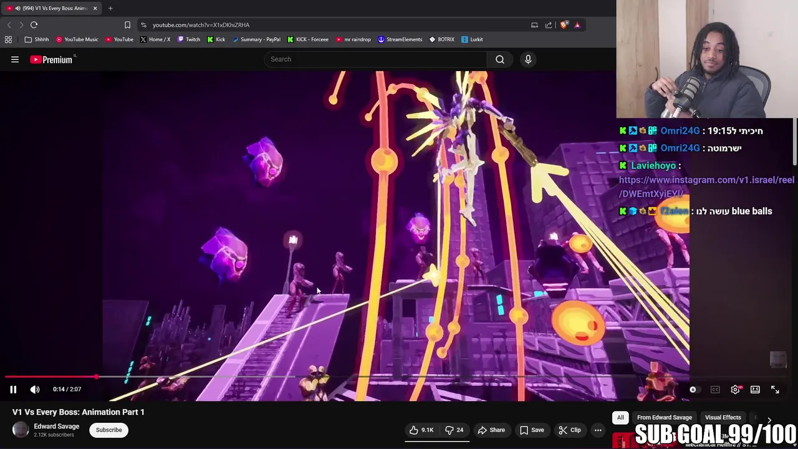Viewport: 798px width, 449px height.
Task: Save the video to a playlist
Action: pyautogui.click(x=532, y=430)
